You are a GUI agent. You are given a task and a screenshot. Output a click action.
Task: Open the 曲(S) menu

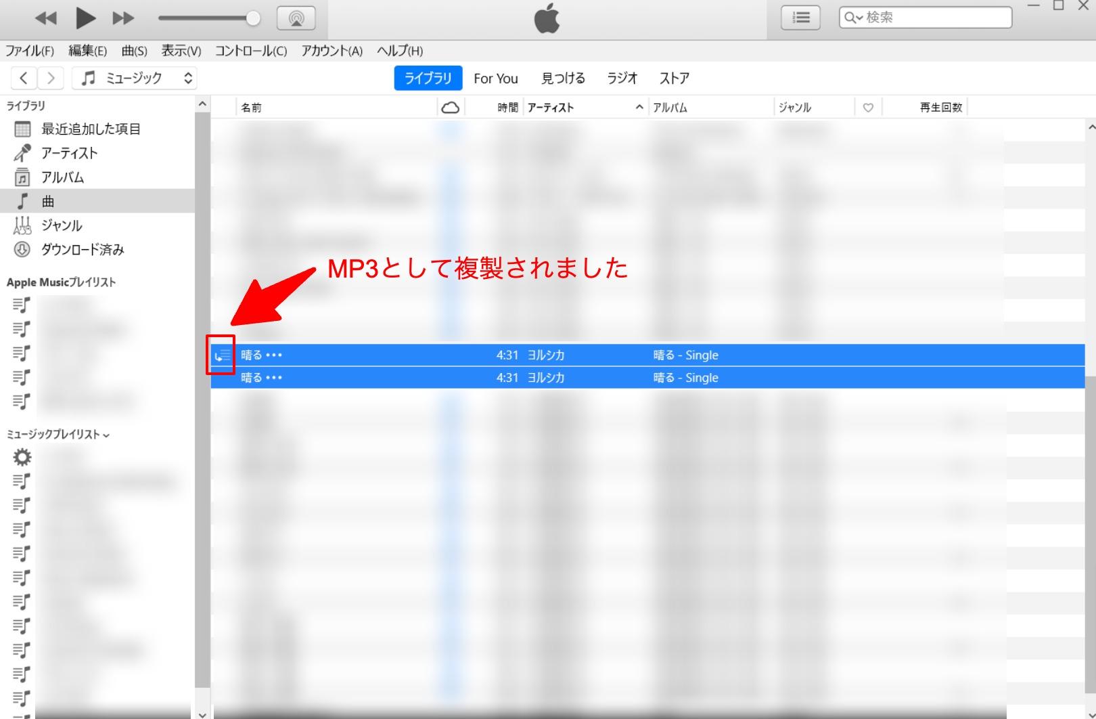pos(134,51)
